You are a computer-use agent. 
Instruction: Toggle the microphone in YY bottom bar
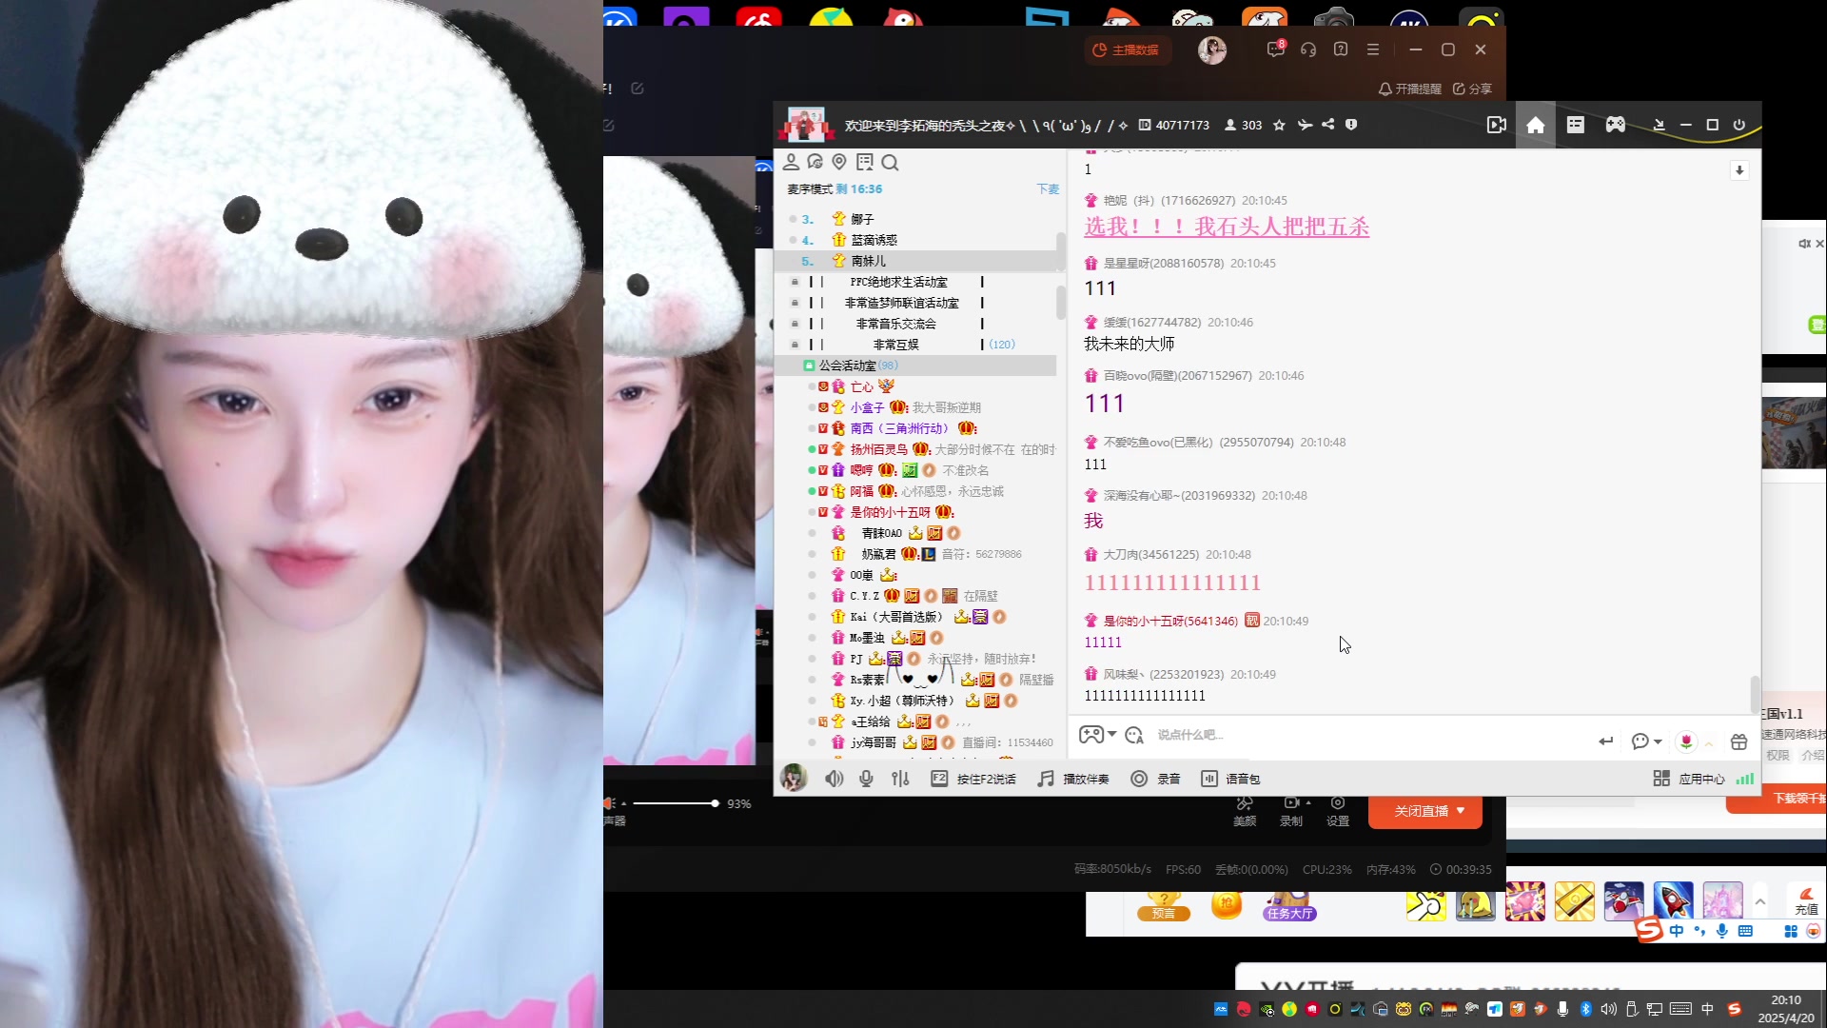(x=866, y=779)
